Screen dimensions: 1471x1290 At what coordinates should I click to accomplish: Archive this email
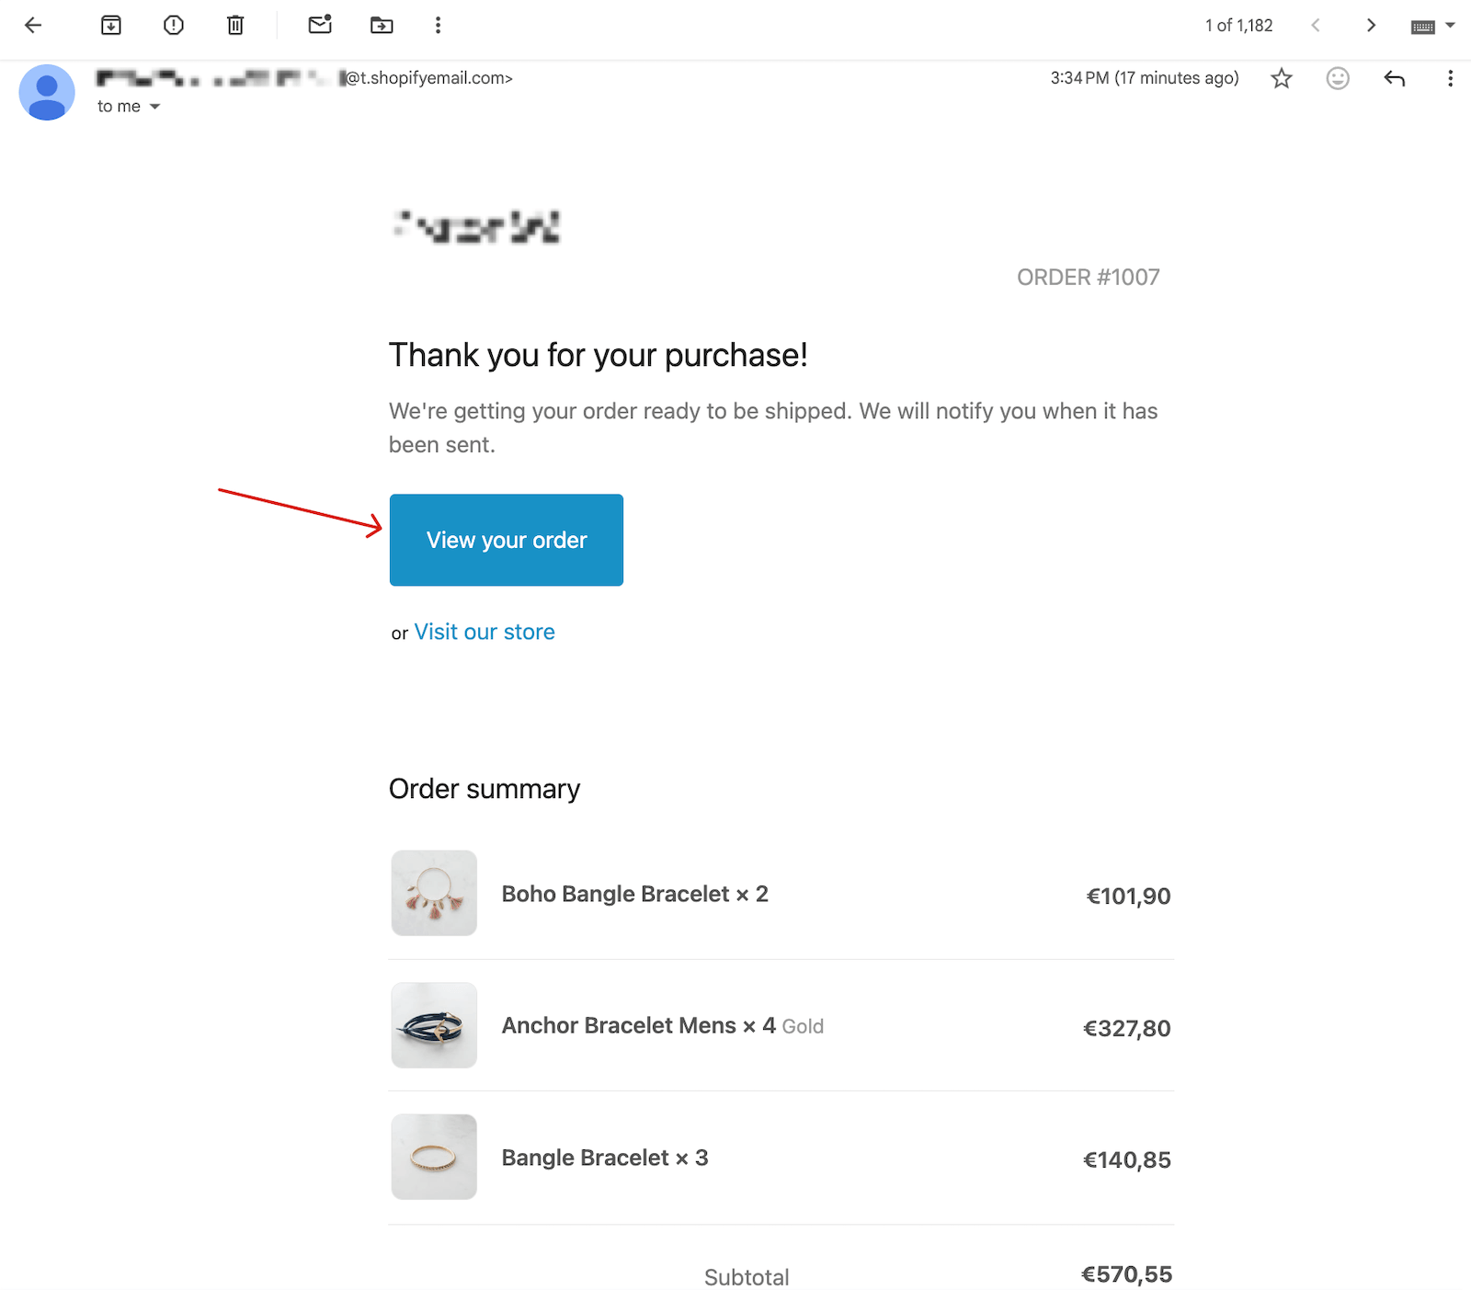pos(111,25)
